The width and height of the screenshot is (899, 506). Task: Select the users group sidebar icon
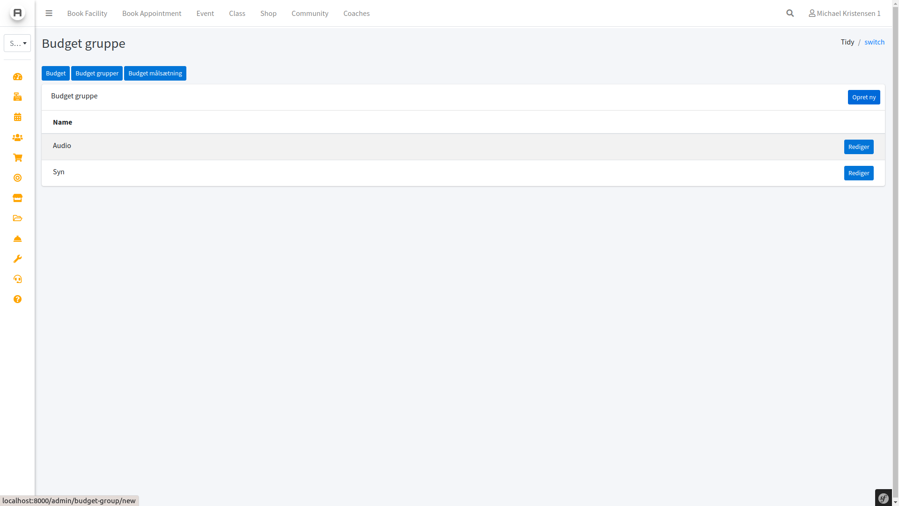point(17,137)
